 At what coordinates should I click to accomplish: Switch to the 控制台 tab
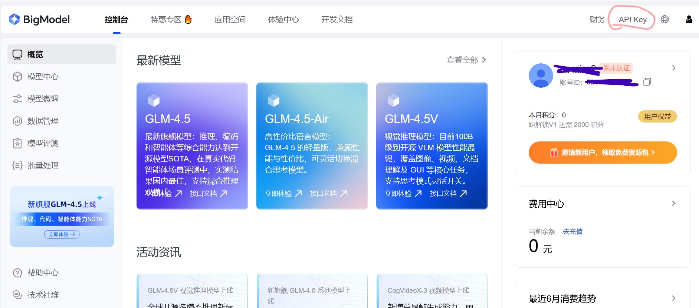[116, 20]
